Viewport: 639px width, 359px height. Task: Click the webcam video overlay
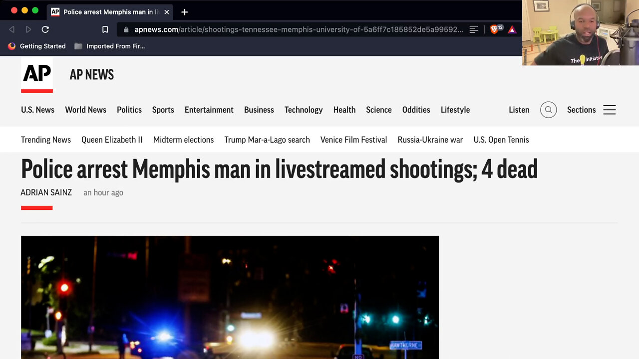pos(581,32)
